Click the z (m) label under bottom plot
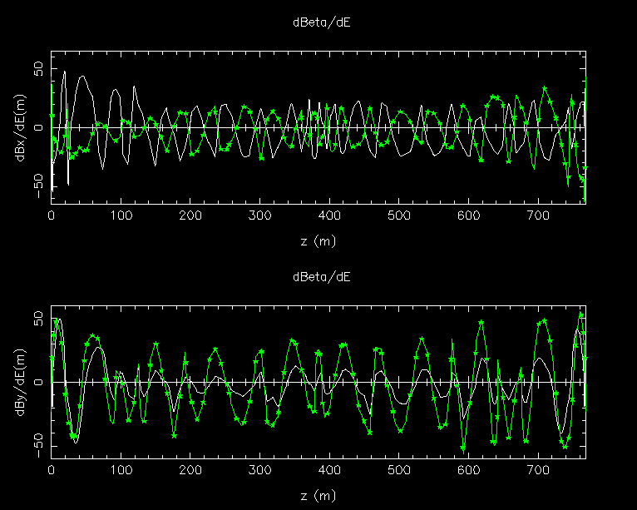Screen dimensions: 637x510 coord(318,495)
